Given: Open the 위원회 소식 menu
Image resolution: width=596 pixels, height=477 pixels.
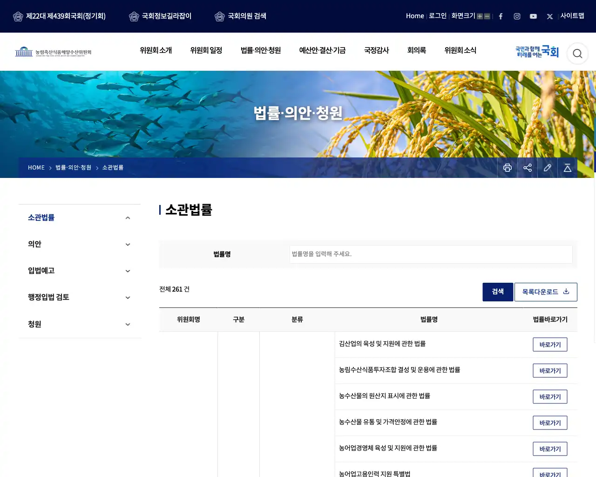Looking at the screenshot, I should pyautogui.click(x=460, y=50).
